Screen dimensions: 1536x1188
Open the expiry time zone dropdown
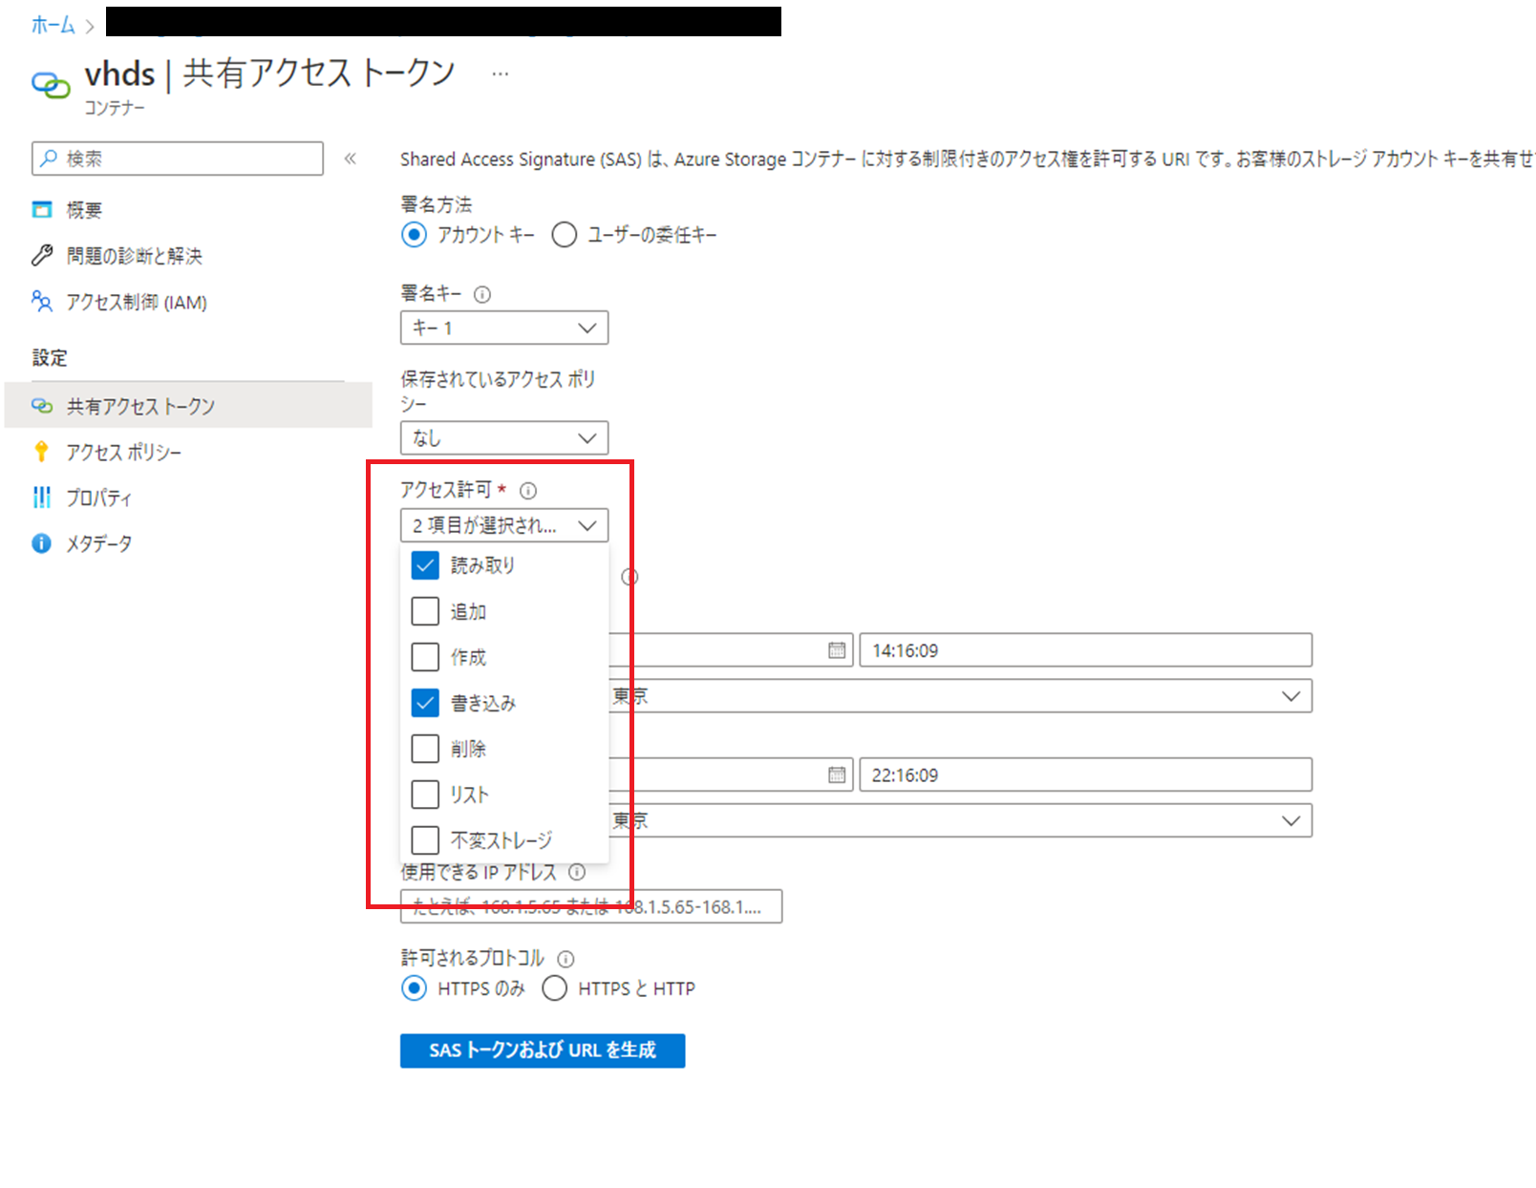point(960,820)
